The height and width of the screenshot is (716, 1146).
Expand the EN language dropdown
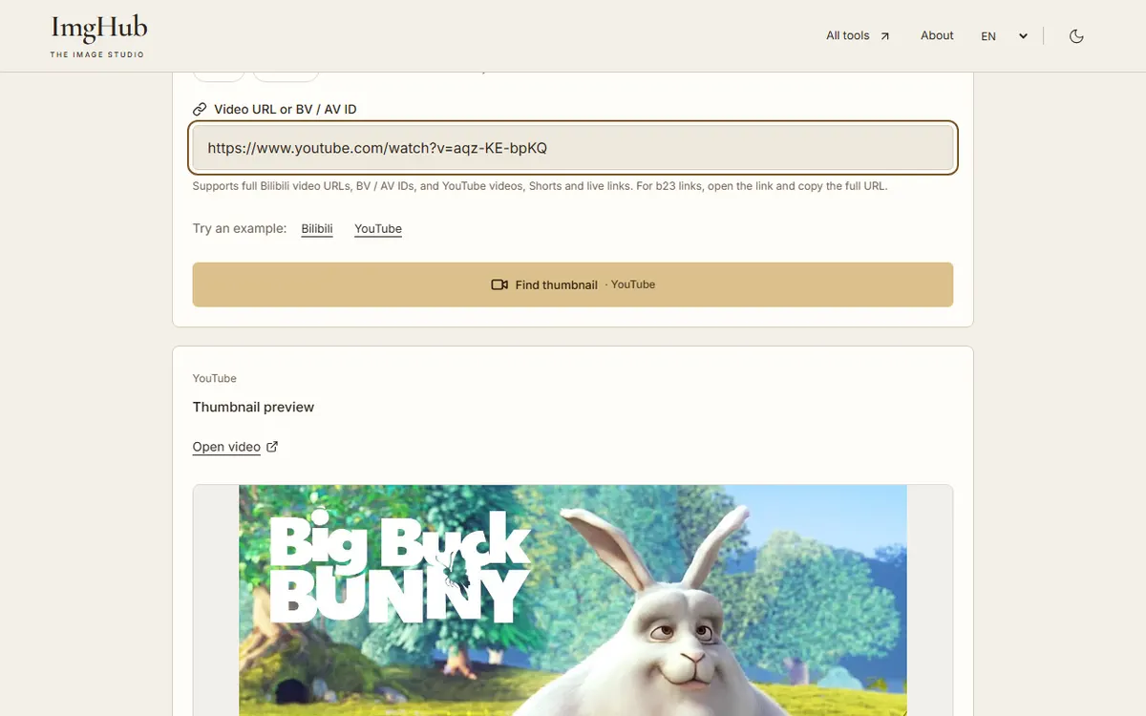[1005, 36]
